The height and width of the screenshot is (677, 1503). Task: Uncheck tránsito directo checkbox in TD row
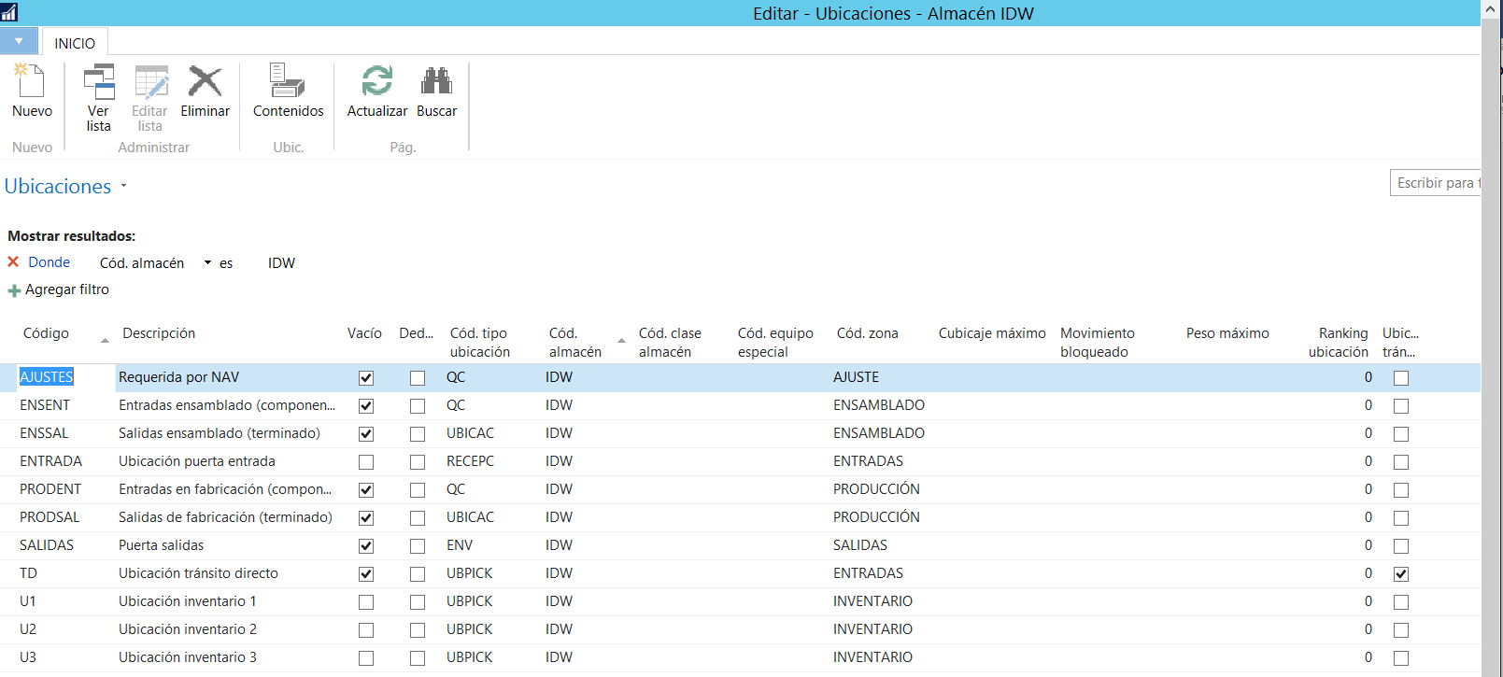(x=1401, y=574)
